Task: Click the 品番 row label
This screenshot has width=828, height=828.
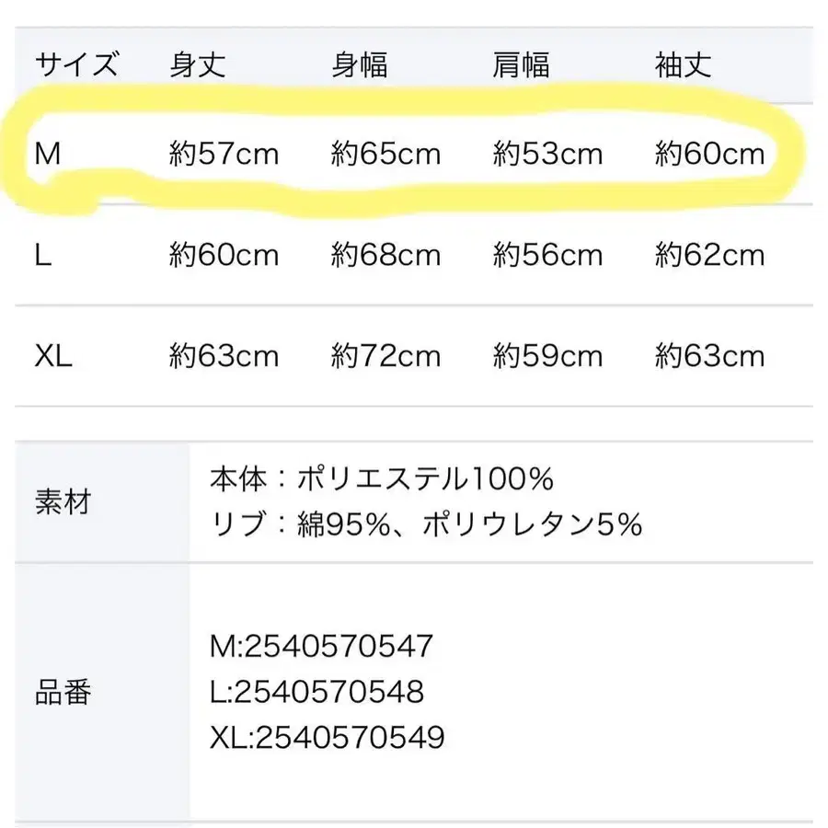Action: tap(63, 692)
